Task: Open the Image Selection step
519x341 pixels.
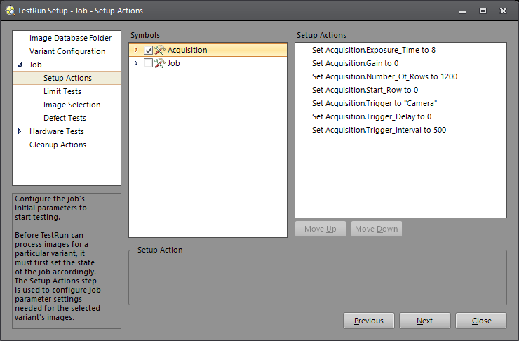Action: tap(72, 105)
